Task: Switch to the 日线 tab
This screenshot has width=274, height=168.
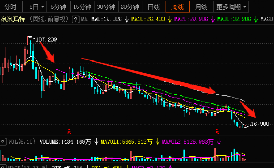Action: [154, 7]
